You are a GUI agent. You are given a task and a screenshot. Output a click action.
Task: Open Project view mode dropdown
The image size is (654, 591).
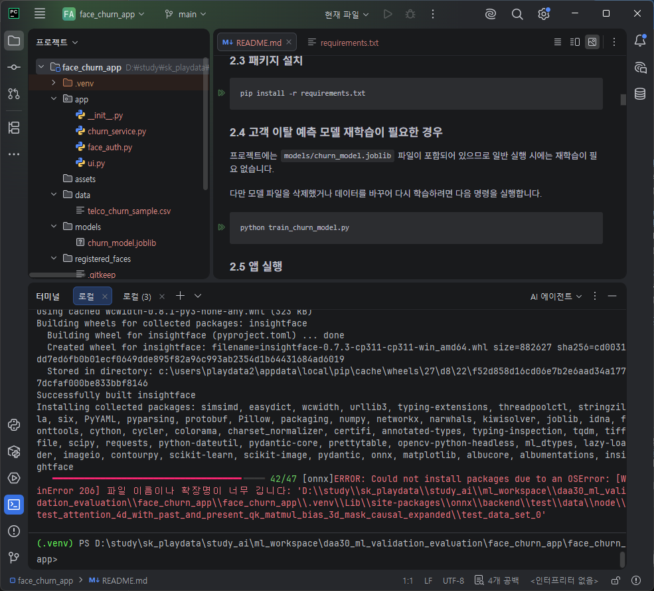point(56,42)
